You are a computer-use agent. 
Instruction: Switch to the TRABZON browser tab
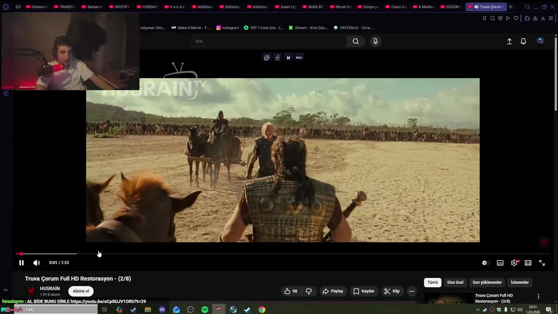click(x=65, y=7)
